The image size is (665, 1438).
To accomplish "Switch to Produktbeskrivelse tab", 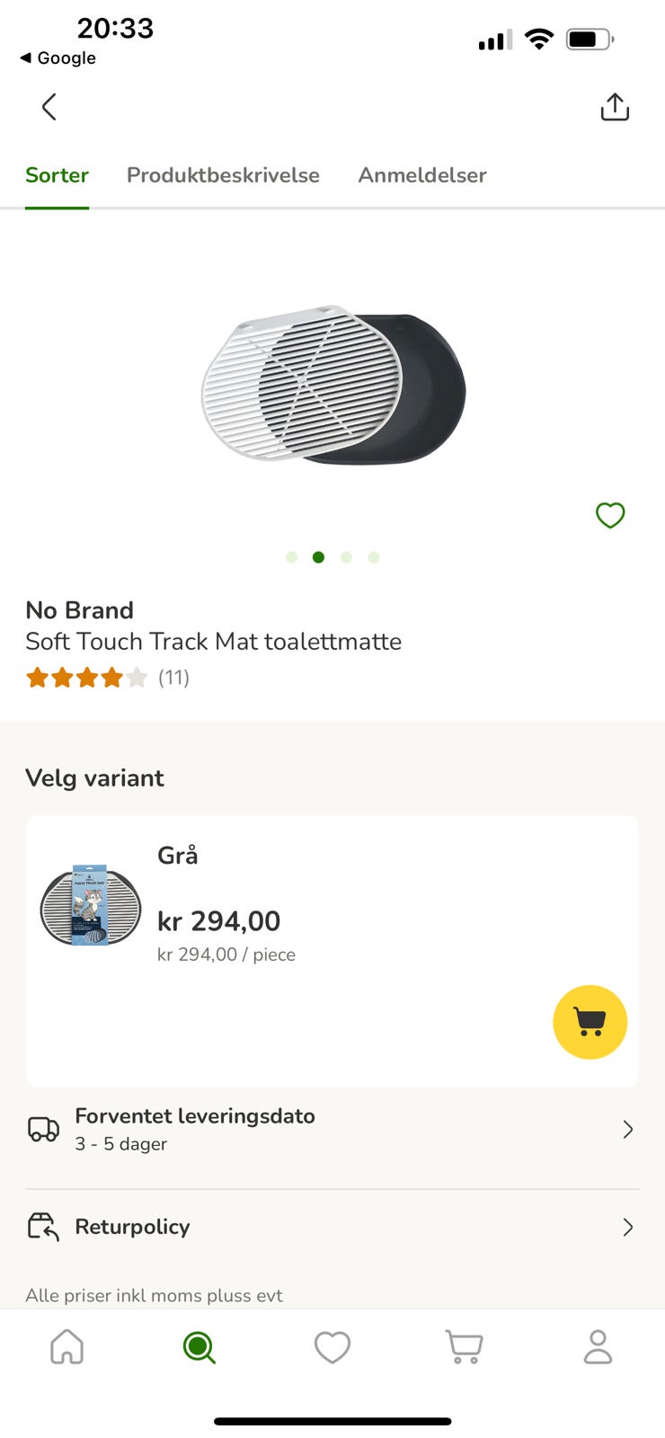I will [x=223, y=175].
